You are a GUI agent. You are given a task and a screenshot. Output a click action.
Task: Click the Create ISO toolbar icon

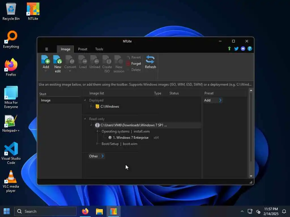point(107,60)
